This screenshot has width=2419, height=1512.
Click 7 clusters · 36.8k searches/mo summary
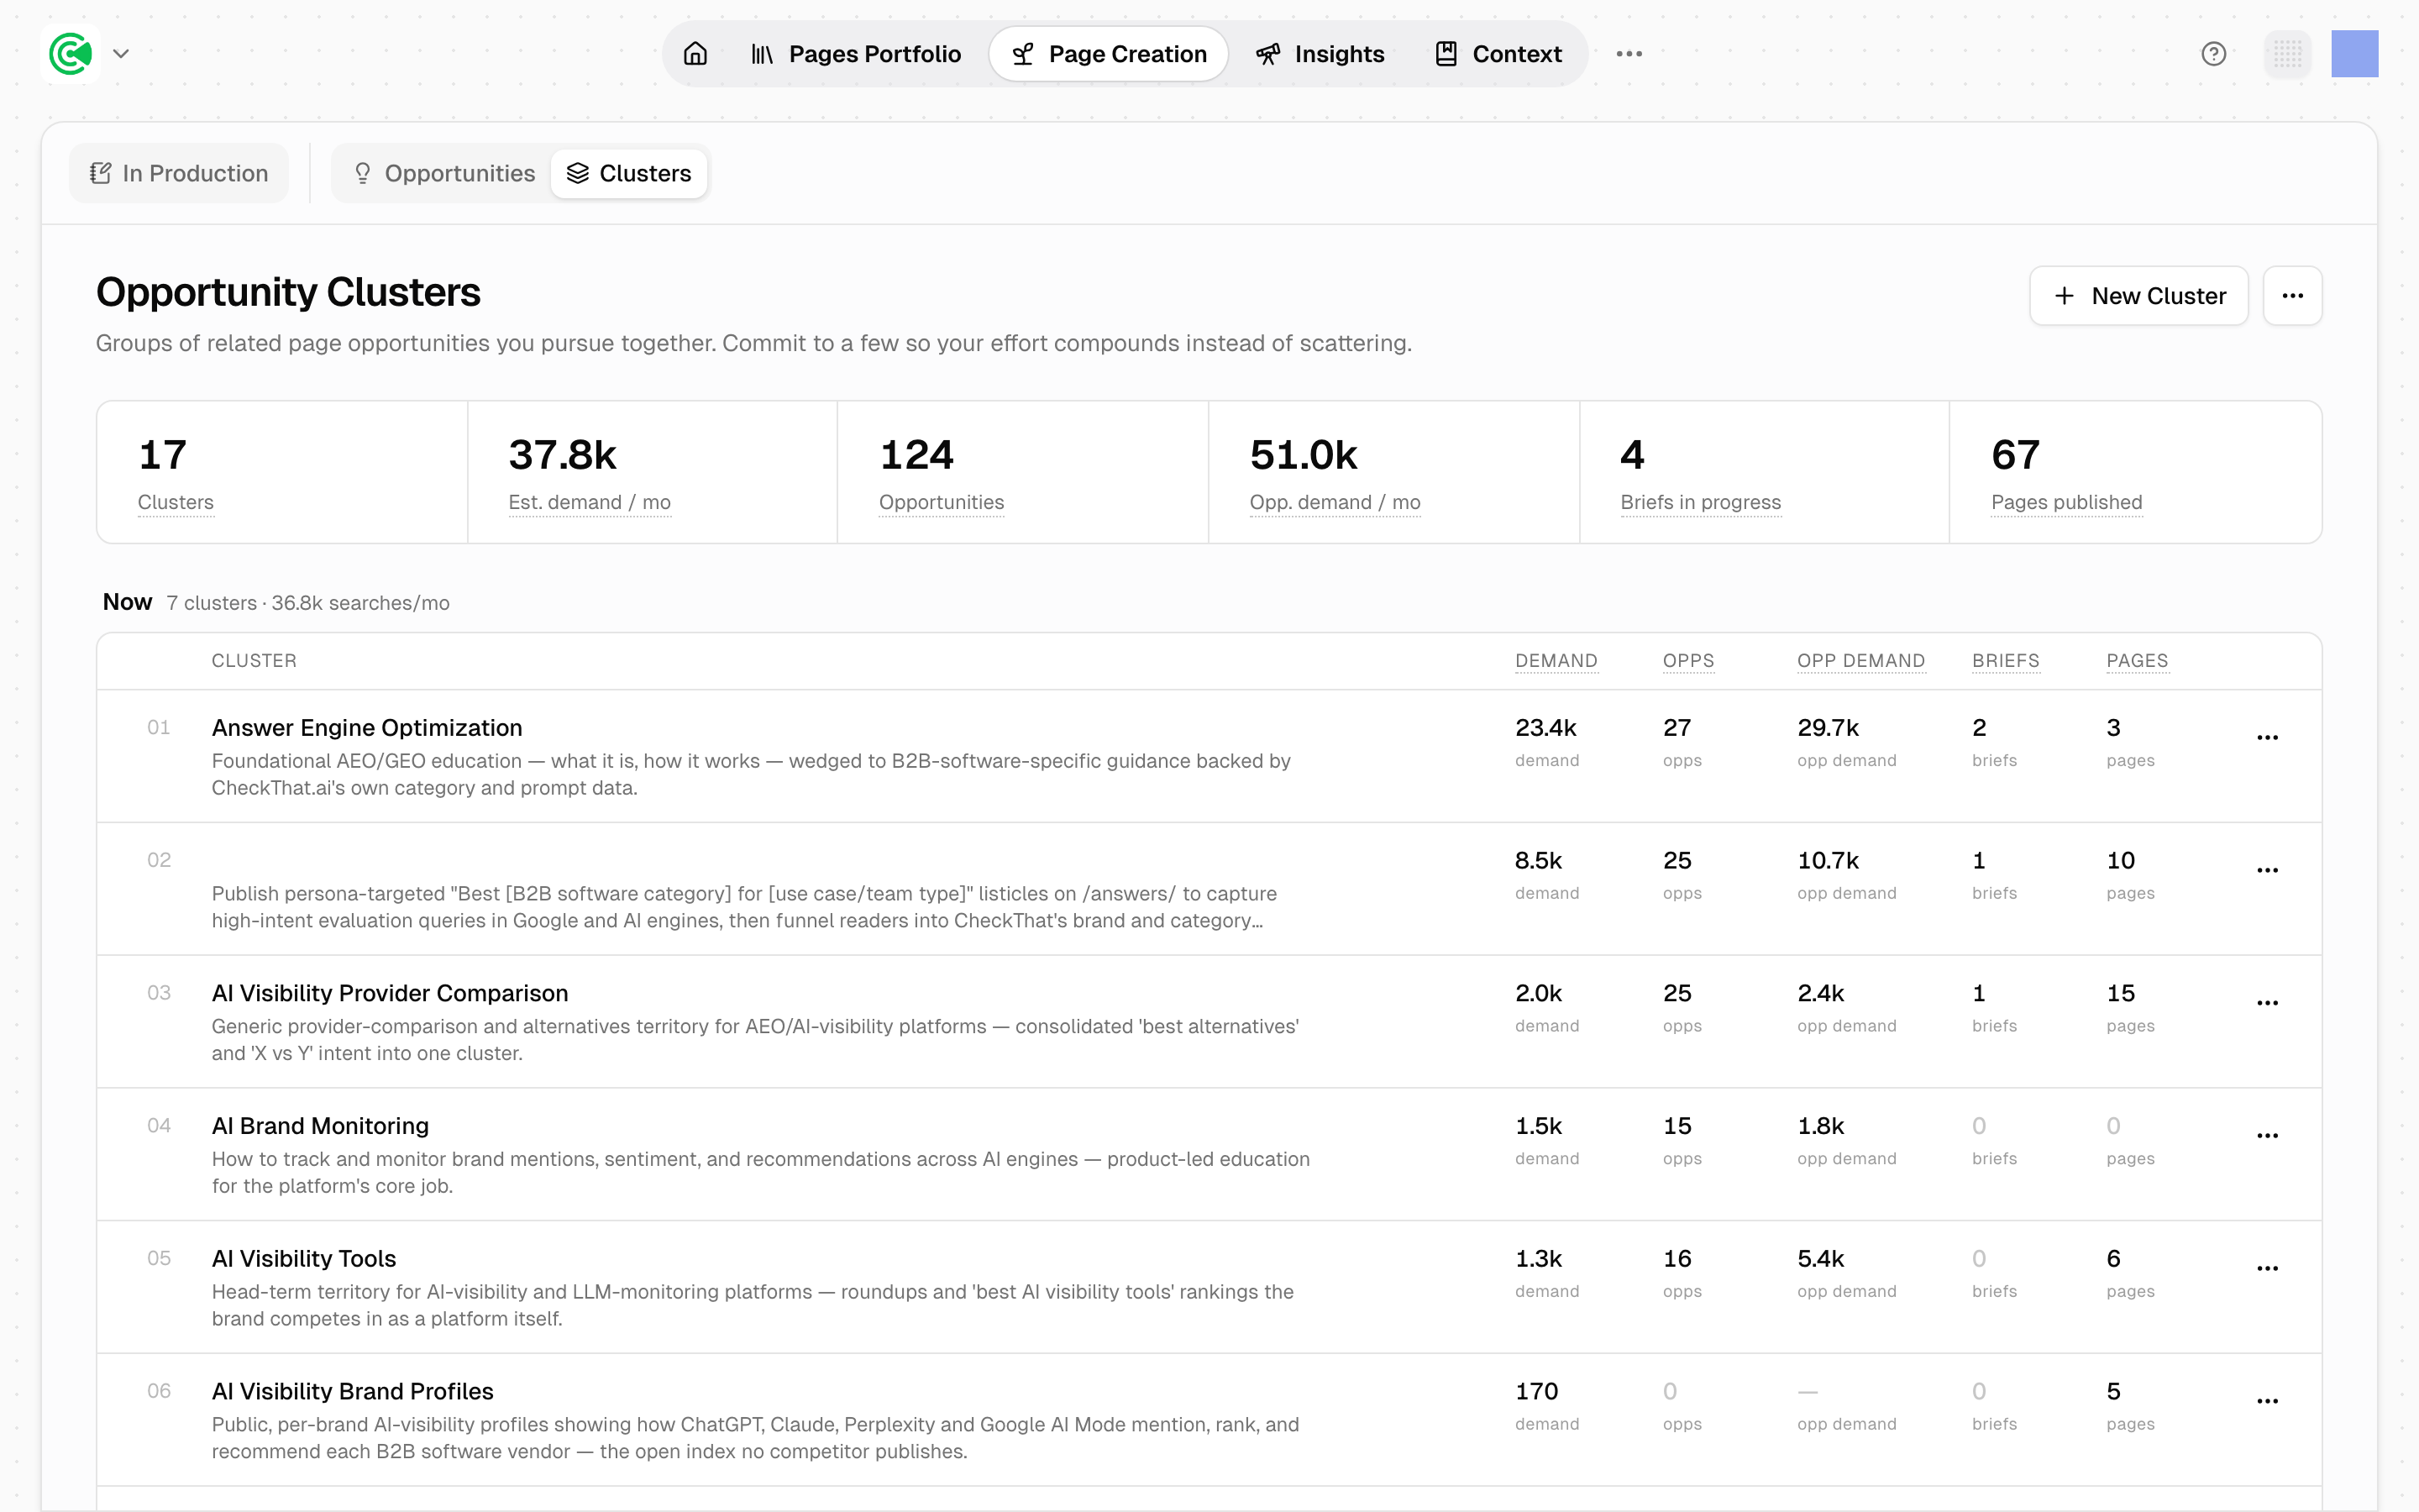click(308, 603)
